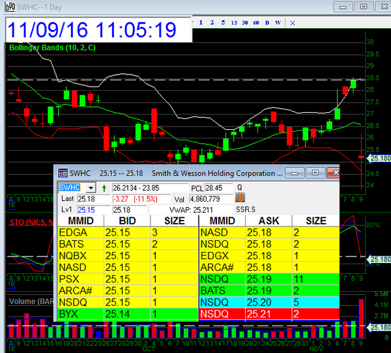Click the Level 2 window title icon

coord(63,174)
